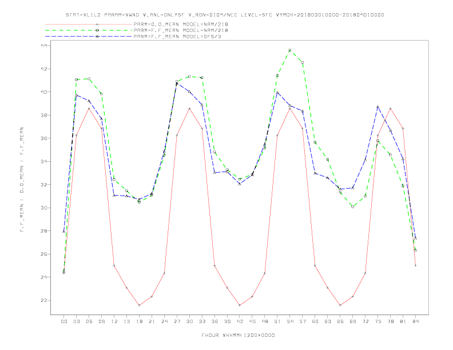Click x-axis forecast hour label 03
Viewport: 453px width, 350px height.
[76, 321]
